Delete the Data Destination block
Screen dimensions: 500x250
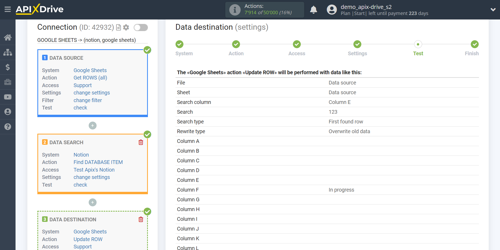[141, 219]
